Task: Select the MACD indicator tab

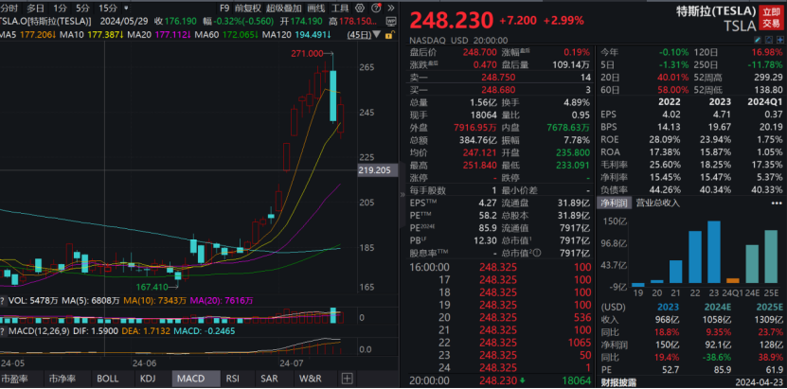Action: 194,379
